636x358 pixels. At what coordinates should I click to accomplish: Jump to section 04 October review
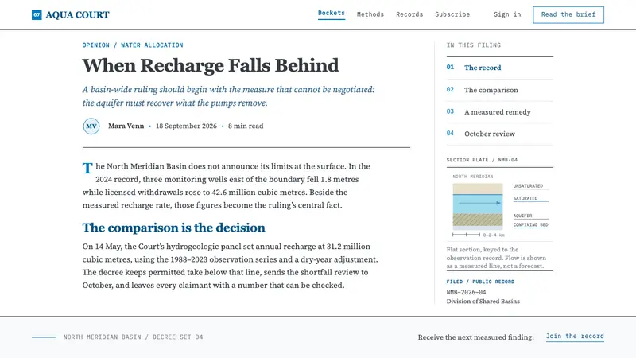(x=500, y=134)
